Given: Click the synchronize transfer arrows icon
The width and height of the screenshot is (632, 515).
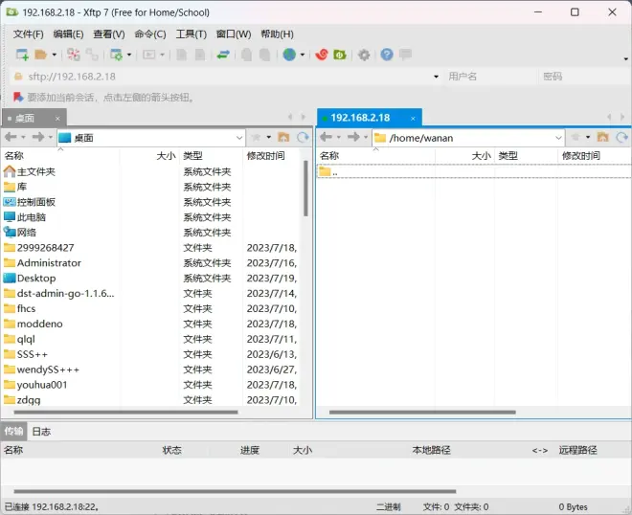Looking at the screenshot, I should (x=223, y=55).
